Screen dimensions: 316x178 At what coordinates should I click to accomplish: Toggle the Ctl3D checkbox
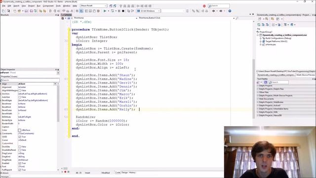[x=20, y=136]
